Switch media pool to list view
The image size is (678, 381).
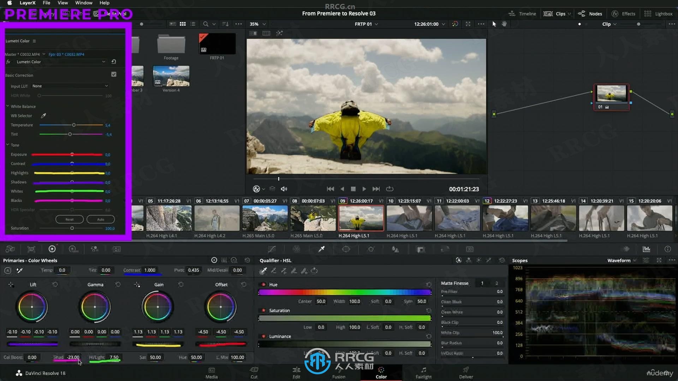(193, 24)
